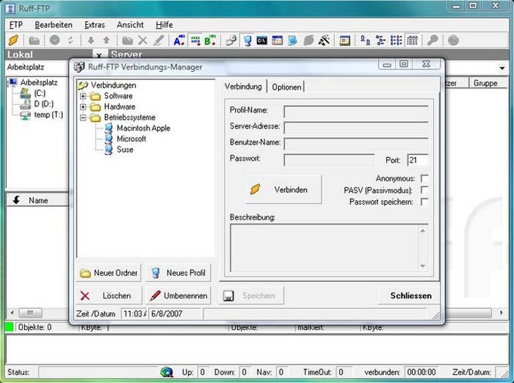Open the Bearbeiten menu

click(54, 25)
